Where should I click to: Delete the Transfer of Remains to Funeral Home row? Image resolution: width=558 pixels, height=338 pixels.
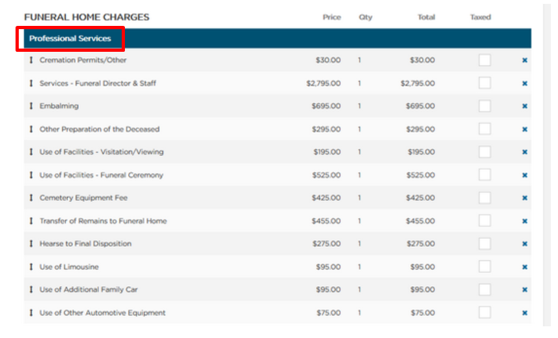point(524,221)
